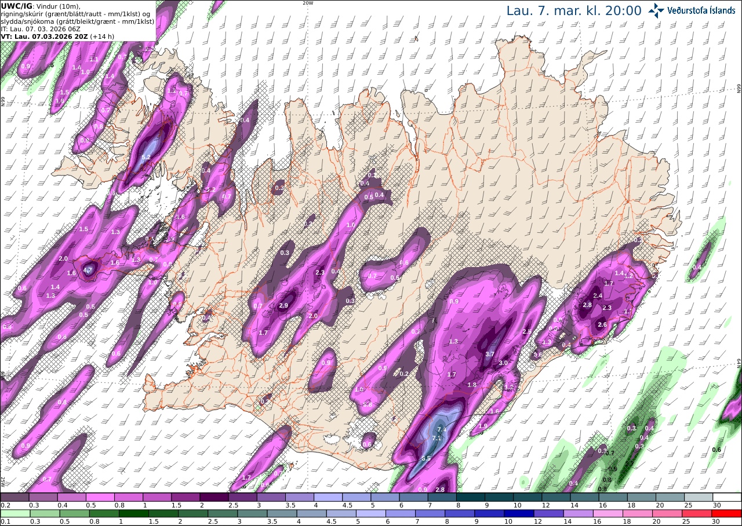The width and height of the screenshot is (742, 526).
Task: Click the darkest purple swatch in the top legend row
Action: [x=214, y=497]
